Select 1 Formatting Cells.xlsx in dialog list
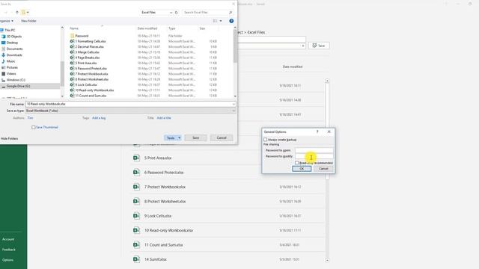 (x=91, y=41)
